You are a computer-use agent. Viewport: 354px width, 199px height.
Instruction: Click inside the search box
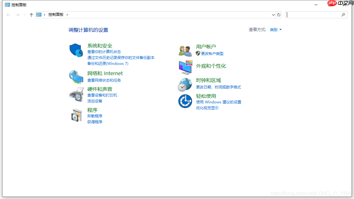click(315, 15)
